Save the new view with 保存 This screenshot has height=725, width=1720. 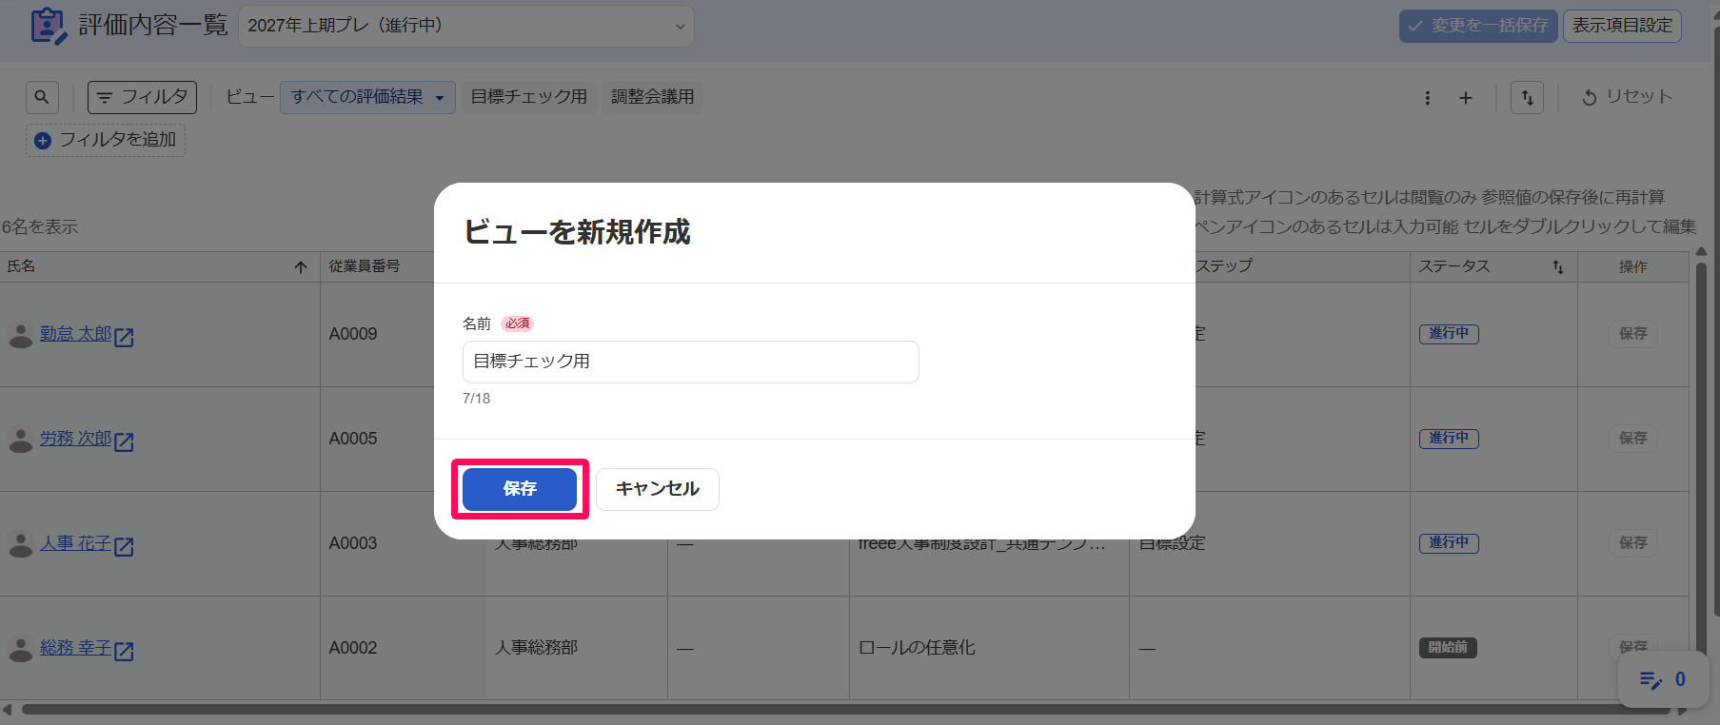520,489
